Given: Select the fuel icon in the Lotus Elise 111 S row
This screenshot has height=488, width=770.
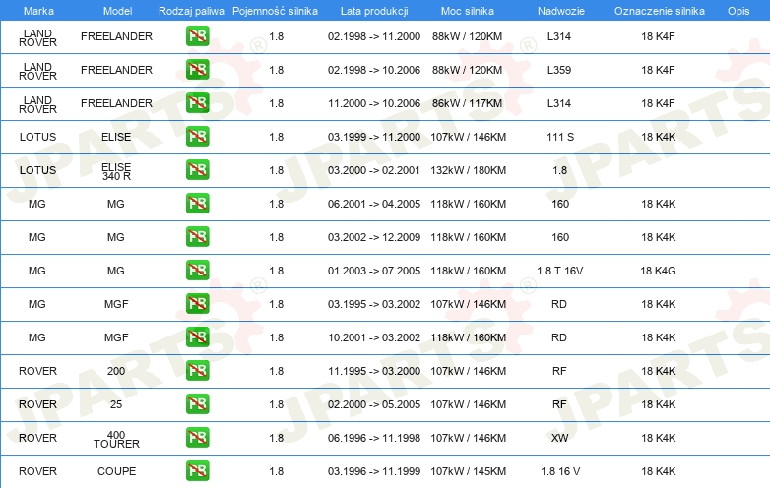Looking at the screenshot, I should tap(197, 137).
